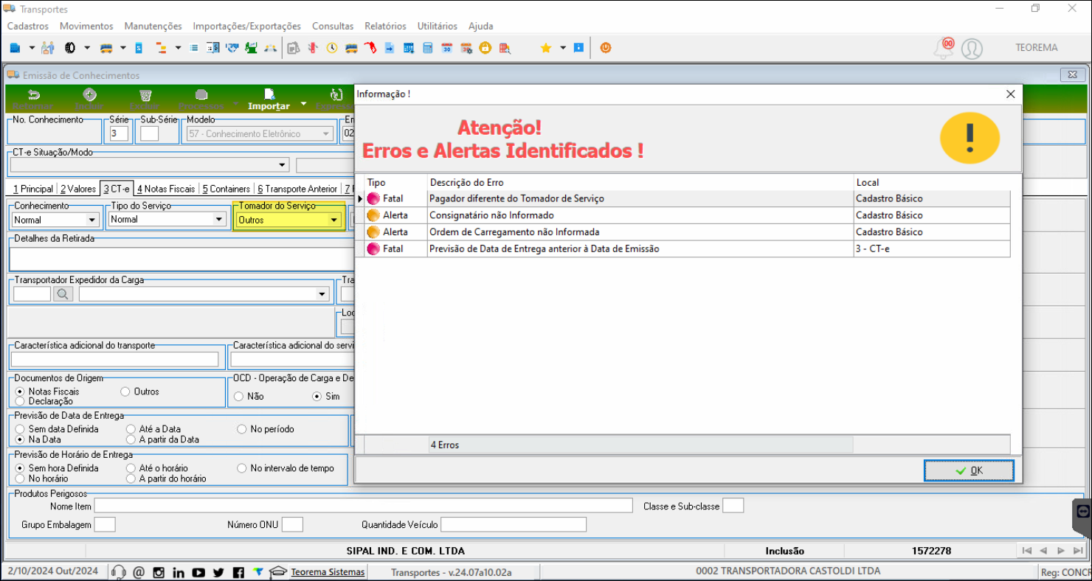1092x581 pixels.
Task: Click the Twitter icon in status bar
Action: 218,572
